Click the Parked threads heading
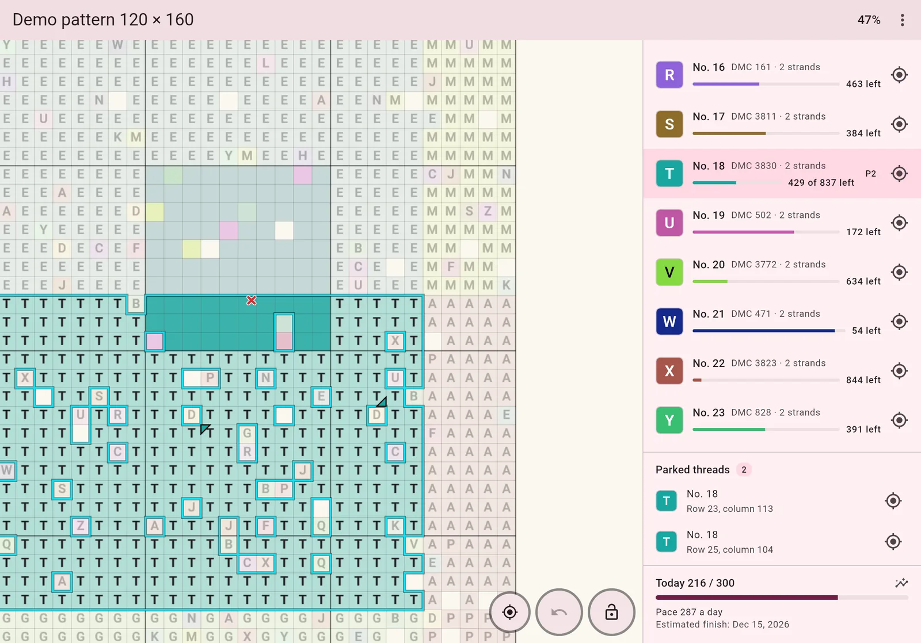921x643 pixels. click(692, 470)
